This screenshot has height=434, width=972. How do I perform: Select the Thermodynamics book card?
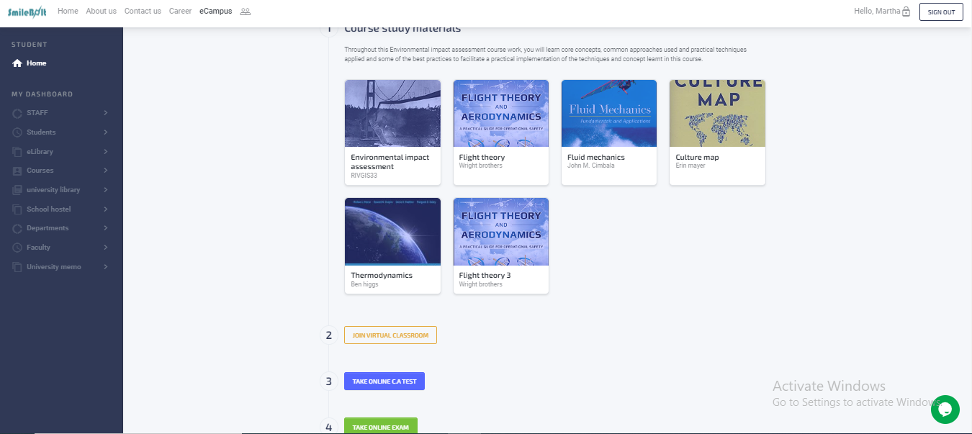pyautogui.click(x=392, y=245)
